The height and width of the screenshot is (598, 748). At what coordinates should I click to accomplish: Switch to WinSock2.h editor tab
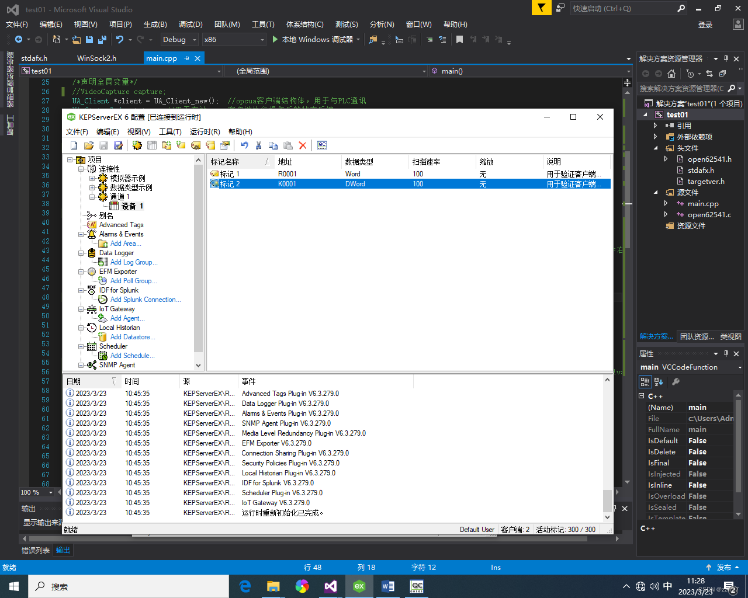tap(96, 58)
